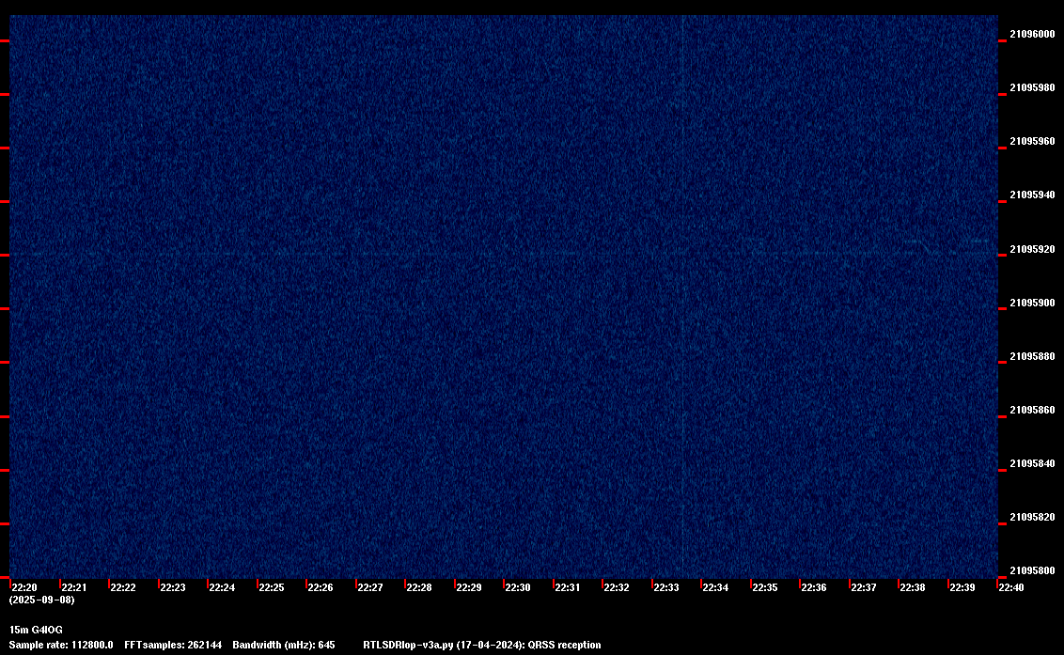Click the 22:22 time axis label
Screen dimensions: 1064x655
coord(123,587)
